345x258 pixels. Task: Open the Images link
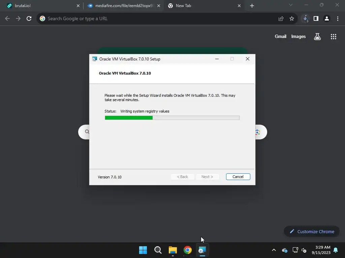[299, 36]
